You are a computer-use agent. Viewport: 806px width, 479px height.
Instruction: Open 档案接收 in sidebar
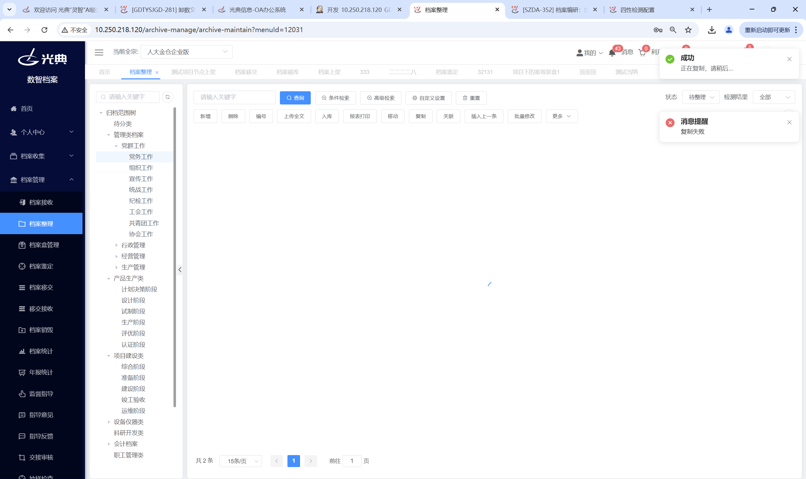tap(41, 202)
